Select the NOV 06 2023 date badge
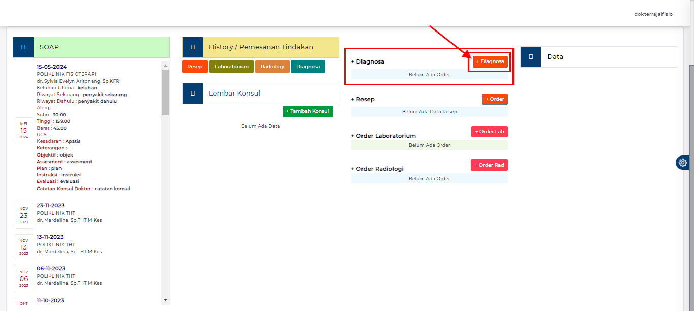This screenshot has width=694, height=311. [x=24, y=278]
